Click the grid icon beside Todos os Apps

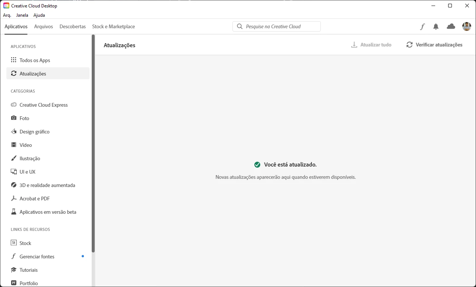(x=14, y=60)
